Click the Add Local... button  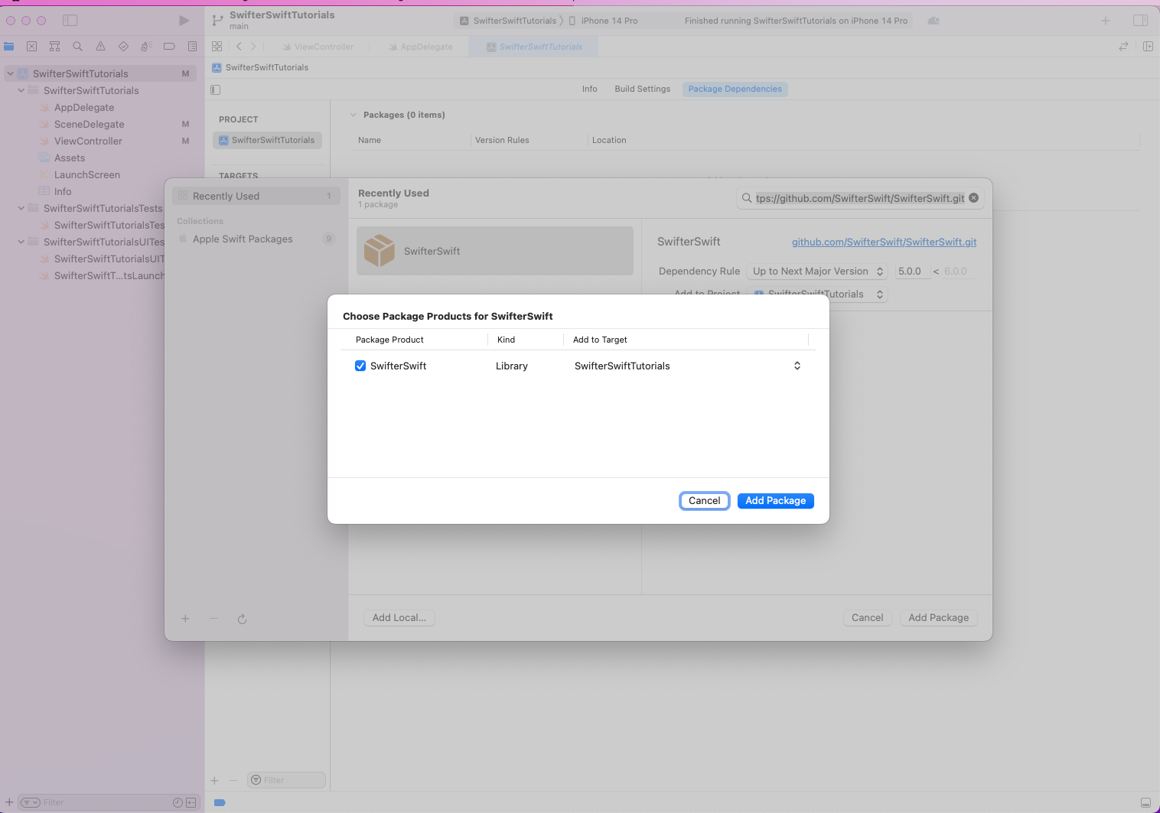click(x=399, y=618)
